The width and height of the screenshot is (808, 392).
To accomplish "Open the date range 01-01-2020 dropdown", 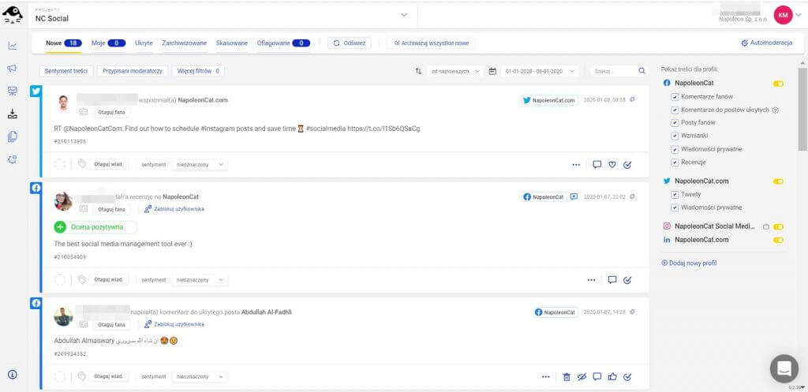I will pos(540,71).
